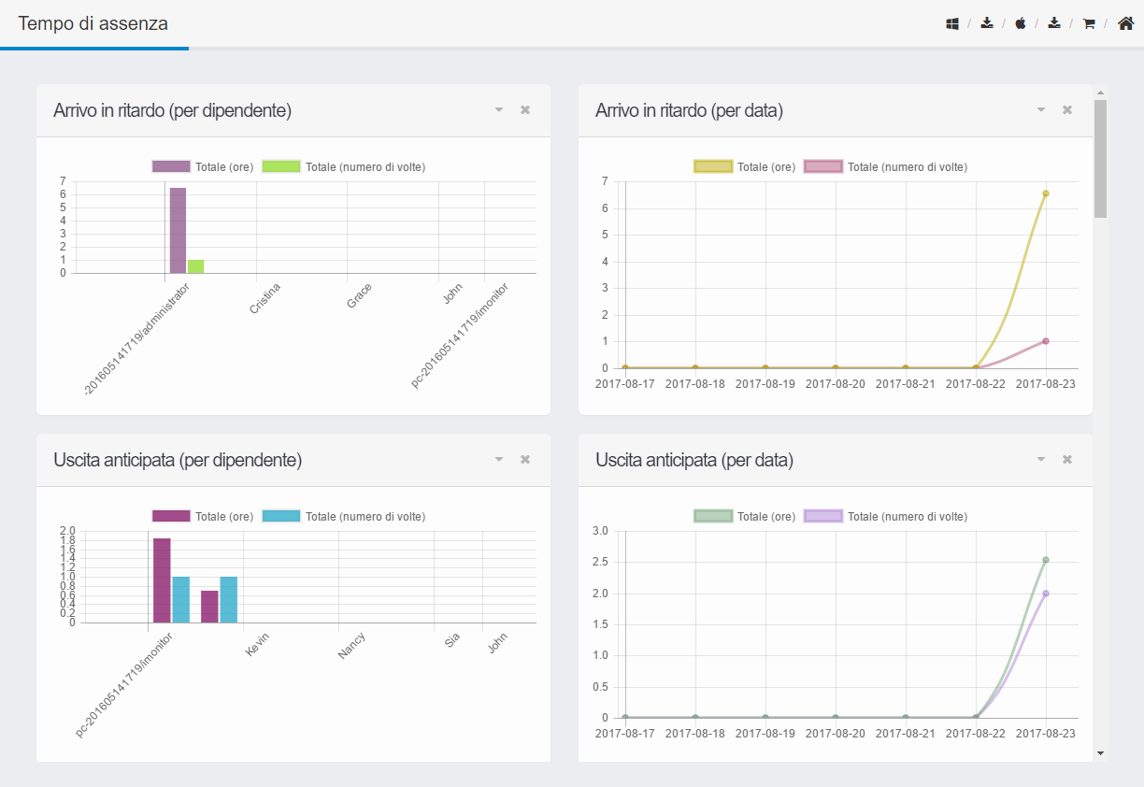Click the 'Uscita anticipata (per dipendente)' panel title
This screenshot has height=787, width=1144.
[178, 460]
